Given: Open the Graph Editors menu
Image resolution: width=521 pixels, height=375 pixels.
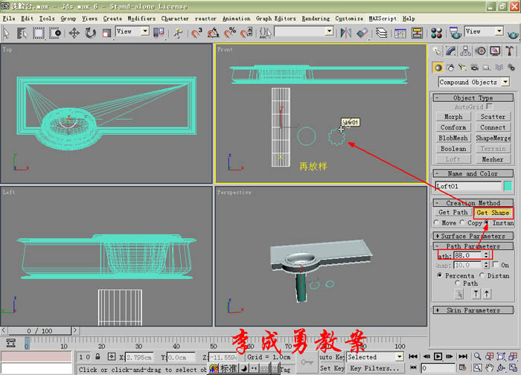Looking at the screenshot, I should click(x=276, y=19).
